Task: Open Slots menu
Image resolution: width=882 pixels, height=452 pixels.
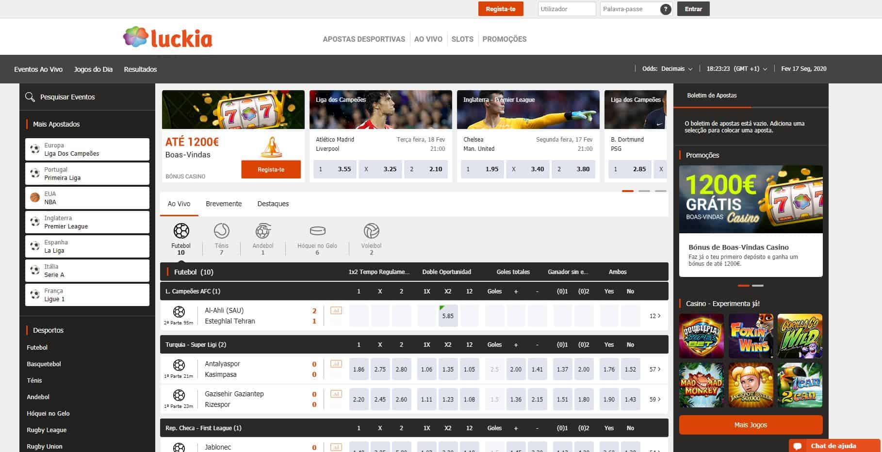Action: (x=462, y=39)
